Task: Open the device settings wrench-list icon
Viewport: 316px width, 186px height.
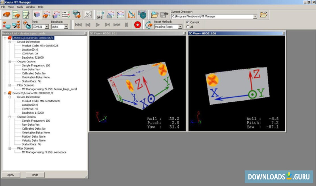Action: (26, 15)
